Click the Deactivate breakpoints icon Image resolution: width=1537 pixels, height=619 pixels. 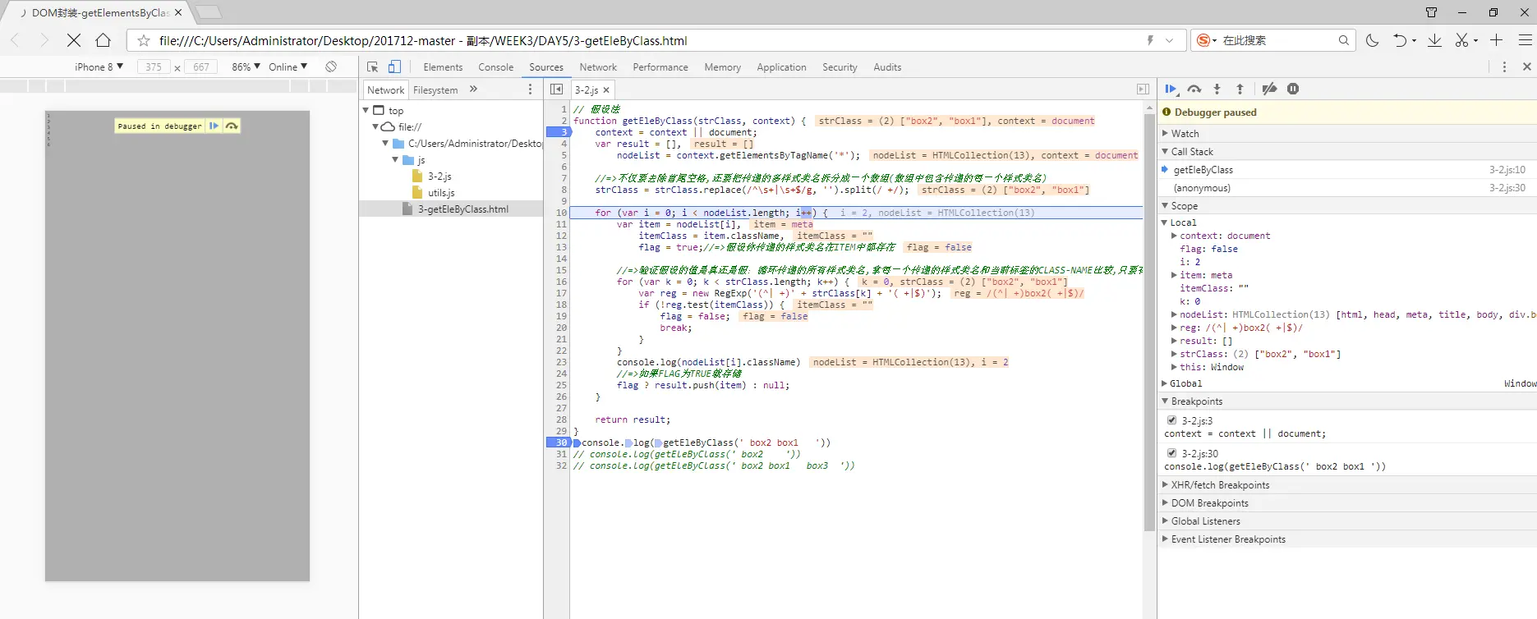coord(1269,89)
